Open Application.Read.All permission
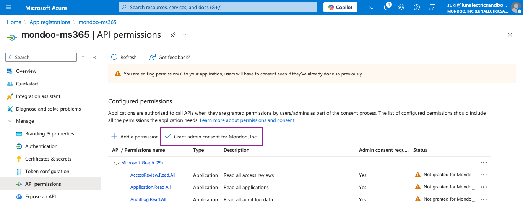The image size is (523, 204). tap(151, 187)
